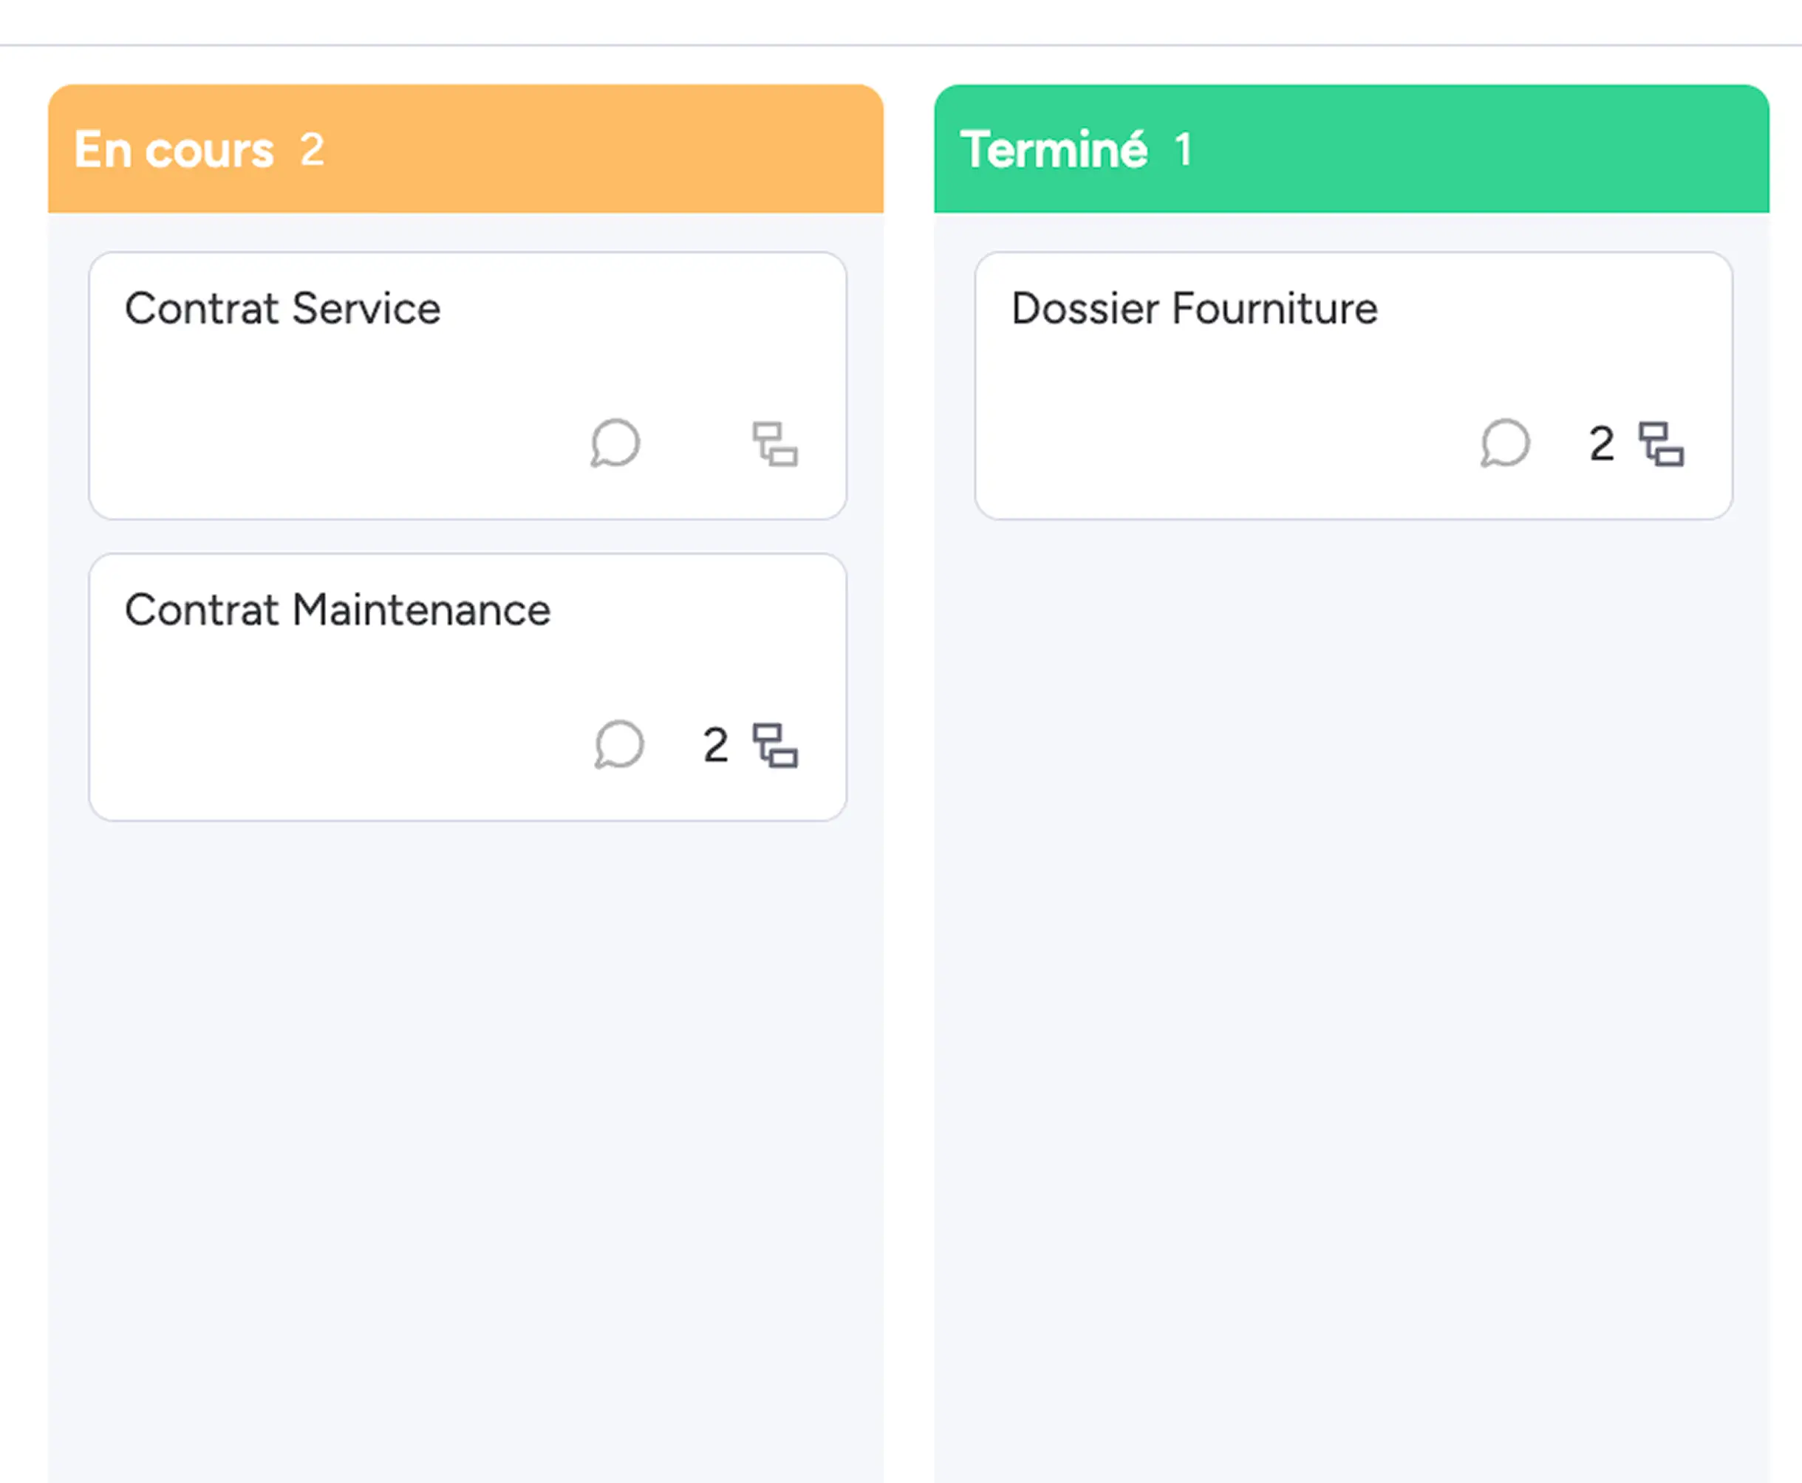This screenshot has height=1483, width=1802.
Task: Select the Contrat Maintenance card title
Action: coord(338,610)
